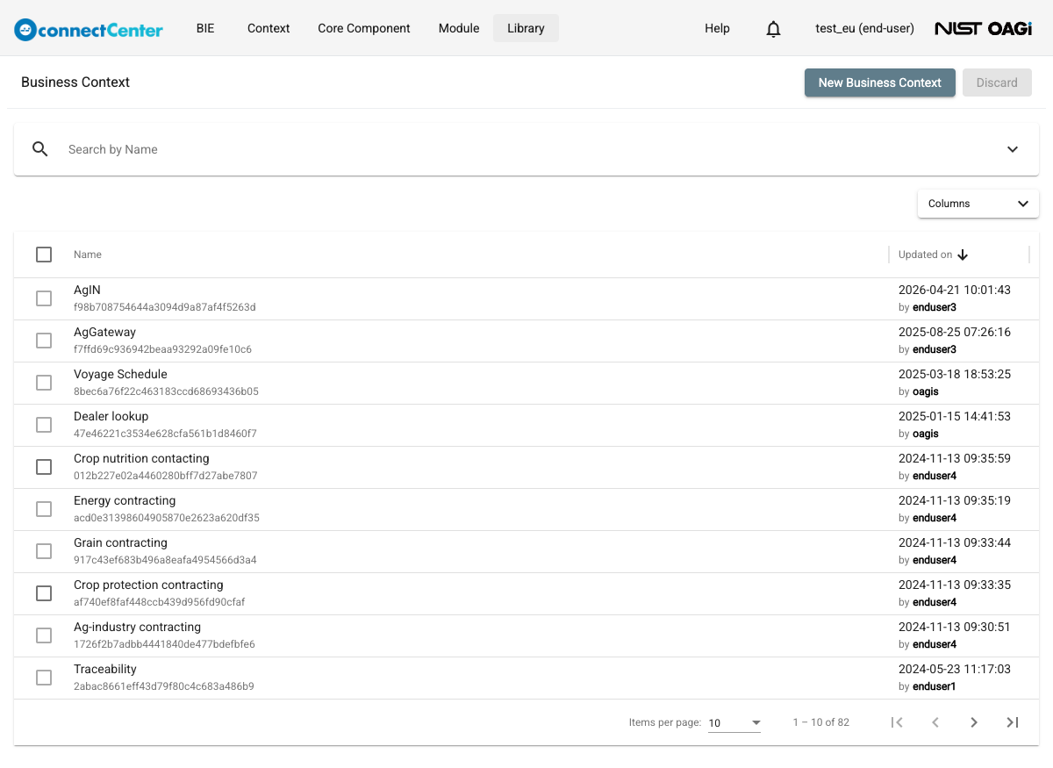Open Ag-industry contracting business context
This screenshot has width=1053, height=768.
pos(137,627)
